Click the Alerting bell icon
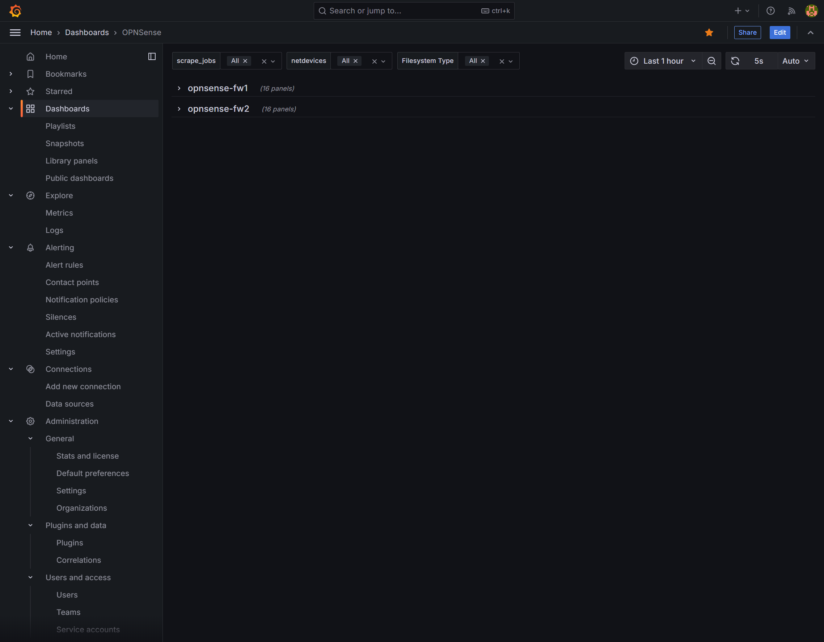The height and width of the screenshot is (642, 824). tap(30, 248)
